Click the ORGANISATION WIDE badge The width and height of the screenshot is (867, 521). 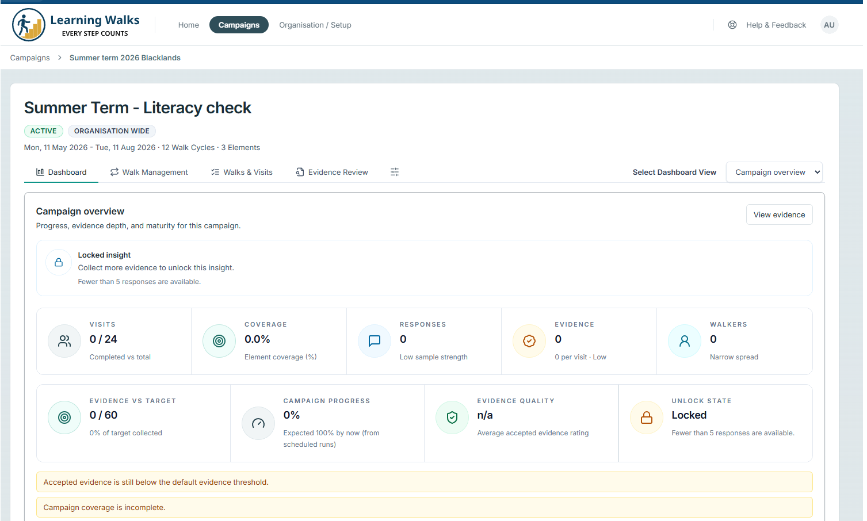(x=112, y=131)
